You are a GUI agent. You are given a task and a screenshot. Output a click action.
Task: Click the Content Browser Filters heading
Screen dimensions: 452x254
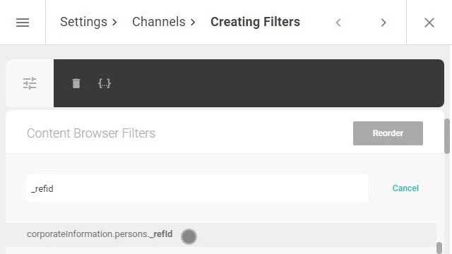pyautogui.click(x=91, y=133)
